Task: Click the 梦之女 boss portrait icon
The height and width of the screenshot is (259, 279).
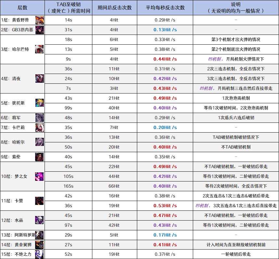Action: 40,176
